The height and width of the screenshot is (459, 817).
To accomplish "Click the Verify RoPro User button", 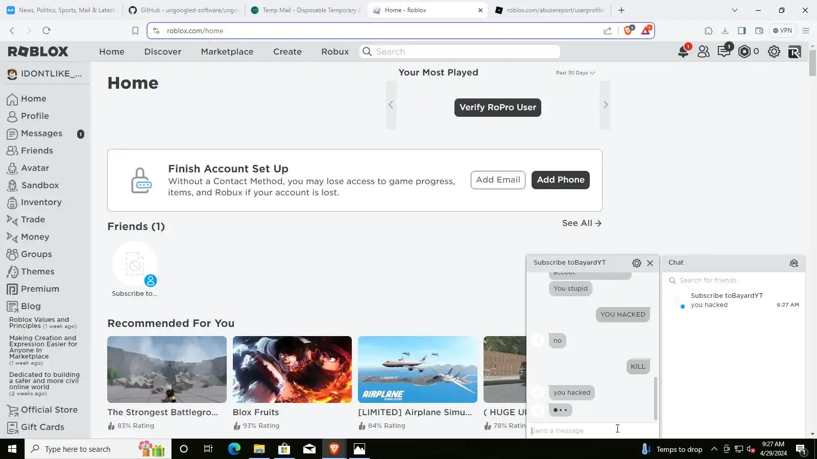I will click(x=498, y=108).
